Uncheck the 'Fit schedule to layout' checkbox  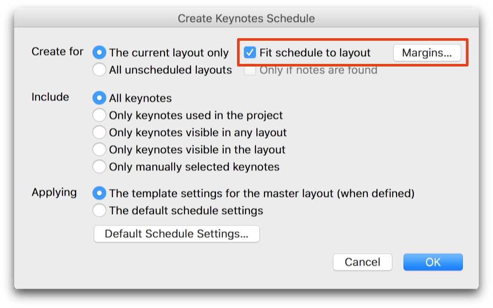(250, 53)
